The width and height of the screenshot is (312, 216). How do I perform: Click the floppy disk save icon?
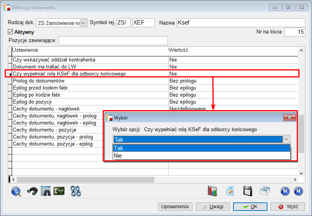(247, 191)
